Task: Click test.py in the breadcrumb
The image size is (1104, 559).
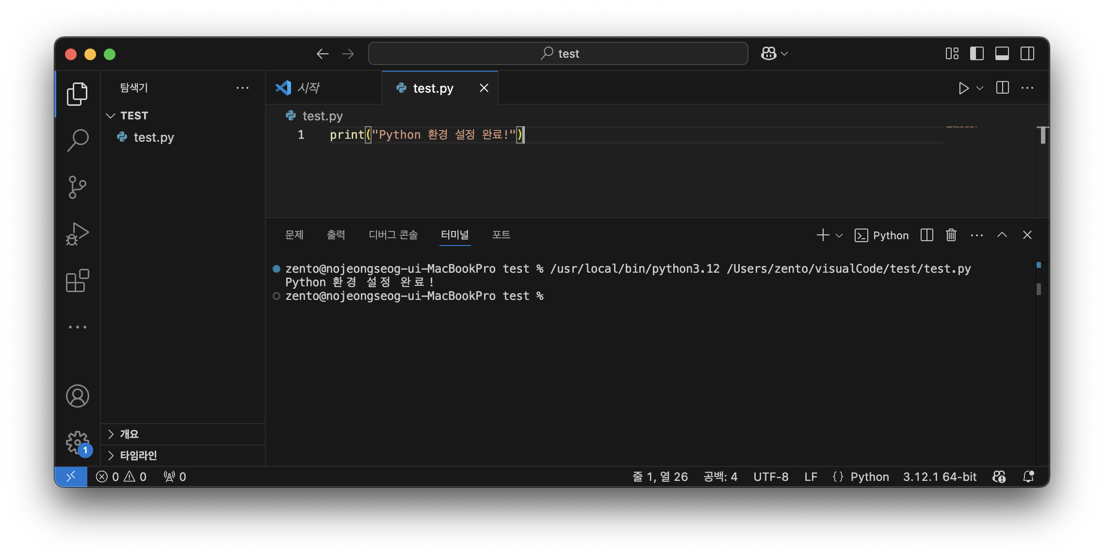Action: click(x=323, y=116)
